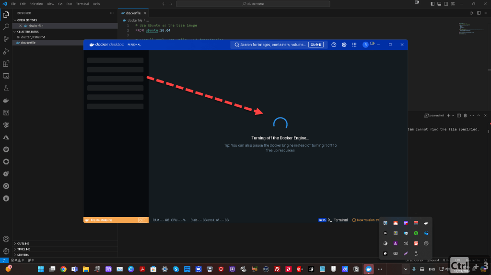Split the editor right in VS Code
Viewport: 491px width, 275px height.
[479, 13]
